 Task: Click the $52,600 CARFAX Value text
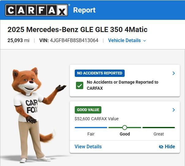(96, 119)
